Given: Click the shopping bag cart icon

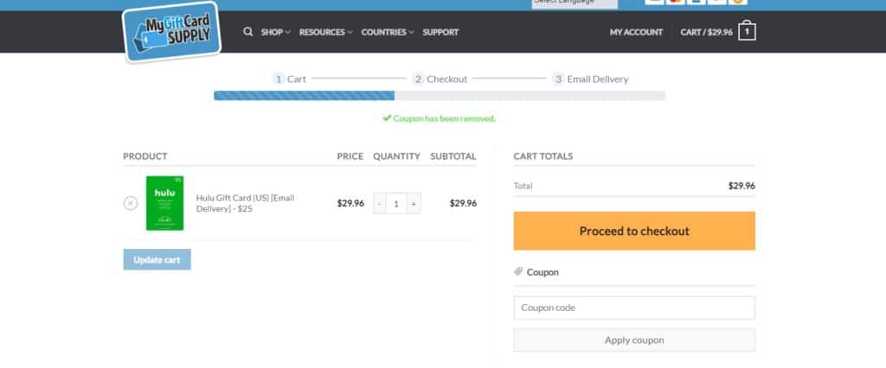Looking at the screenshot, I should [748, 32].
